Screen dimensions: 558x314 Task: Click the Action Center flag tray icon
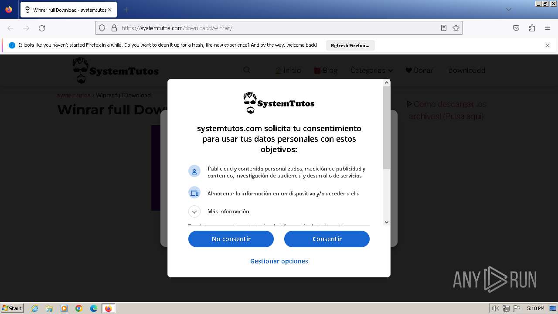517,308
